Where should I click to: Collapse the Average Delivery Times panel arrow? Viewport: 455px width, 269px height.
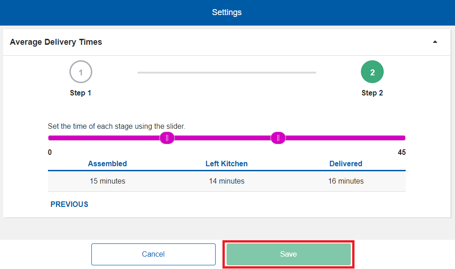tap(435, 42)
